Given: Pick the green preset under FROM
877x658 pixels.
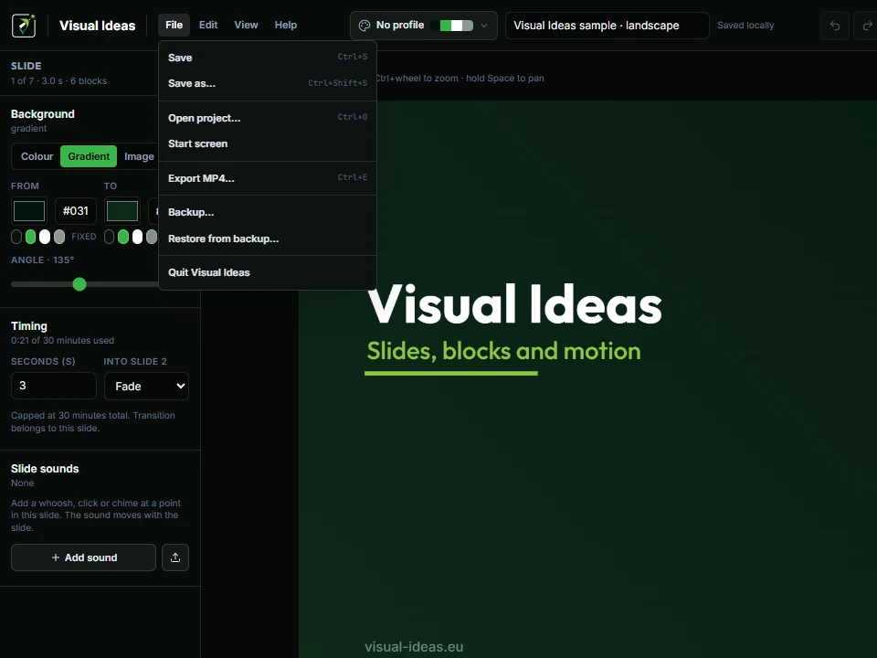Looking at the screenshot, I should click(x=31, y=237).
